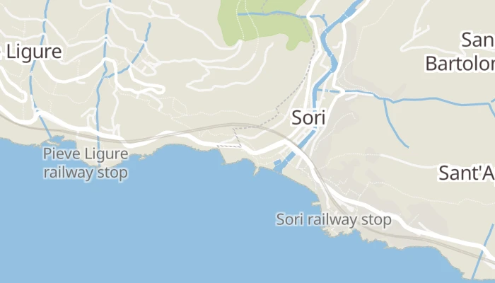Select the stream's end below San Bartolomeo
This screenshot has height=283, width=495.
pyautogui.click(x=407, y=146)
